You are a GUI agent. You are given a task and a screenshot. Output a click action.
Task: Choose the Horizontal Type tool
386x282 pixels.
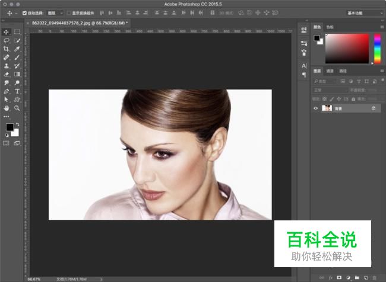point(17,92)
